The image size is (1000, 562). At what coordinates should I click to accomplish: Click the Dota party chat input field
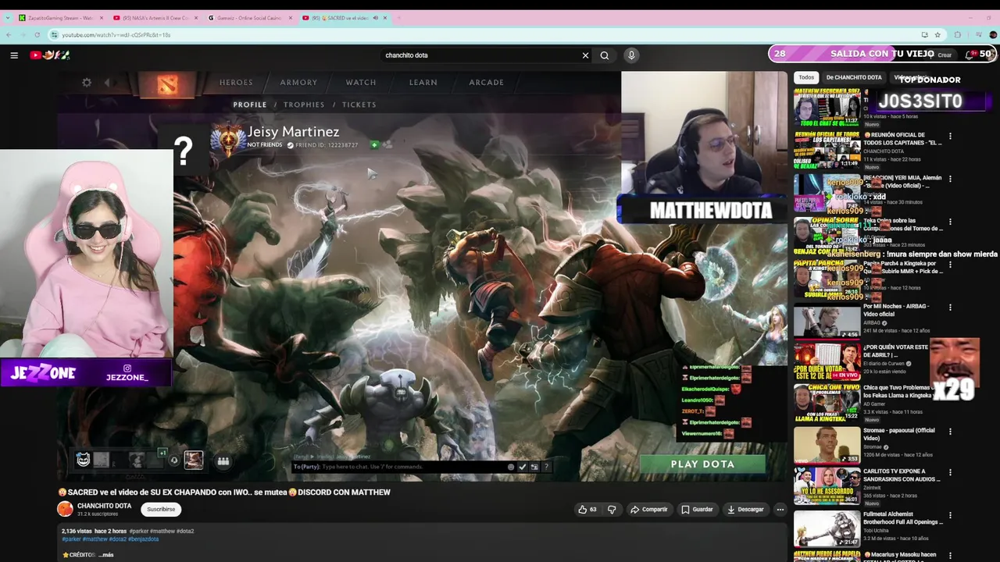(x=398, y=467)
